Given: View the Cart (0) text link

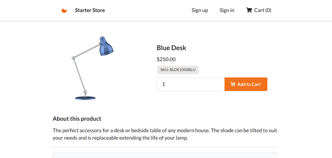Looking at the screenshot, I should 263,10.
